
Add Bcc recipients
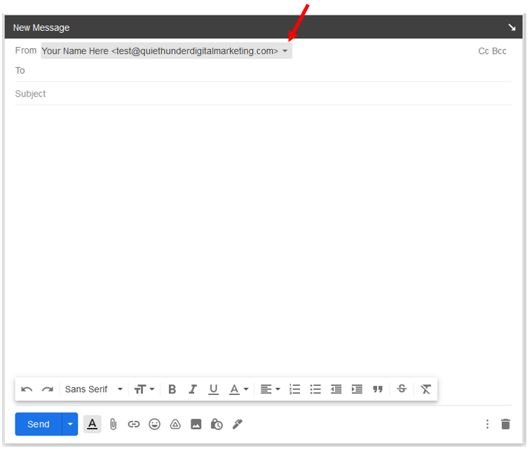(x=499, y=51)
